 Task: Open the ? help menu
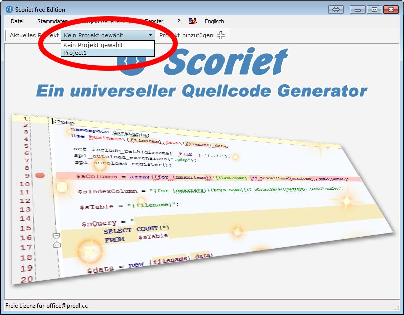[x=179, y=21]
